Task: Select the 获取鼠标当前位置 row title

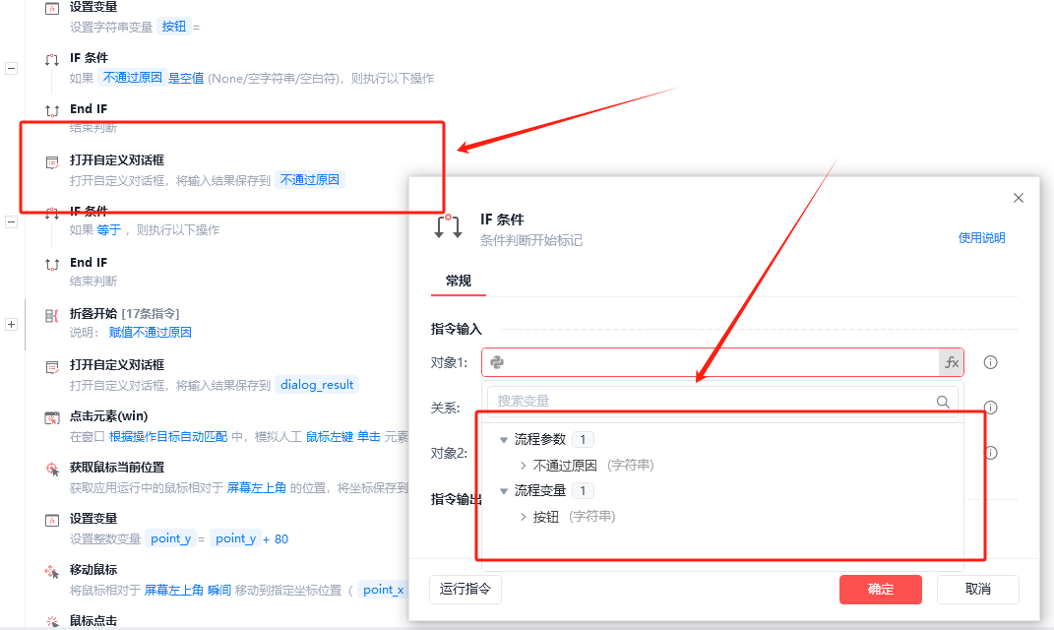Action: coord(117,468)
